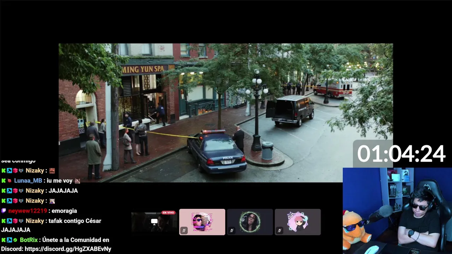Screen dimensions: 452x254
Task: Select the green-ring avatar participant card
Action: click(x=250, y=222)
